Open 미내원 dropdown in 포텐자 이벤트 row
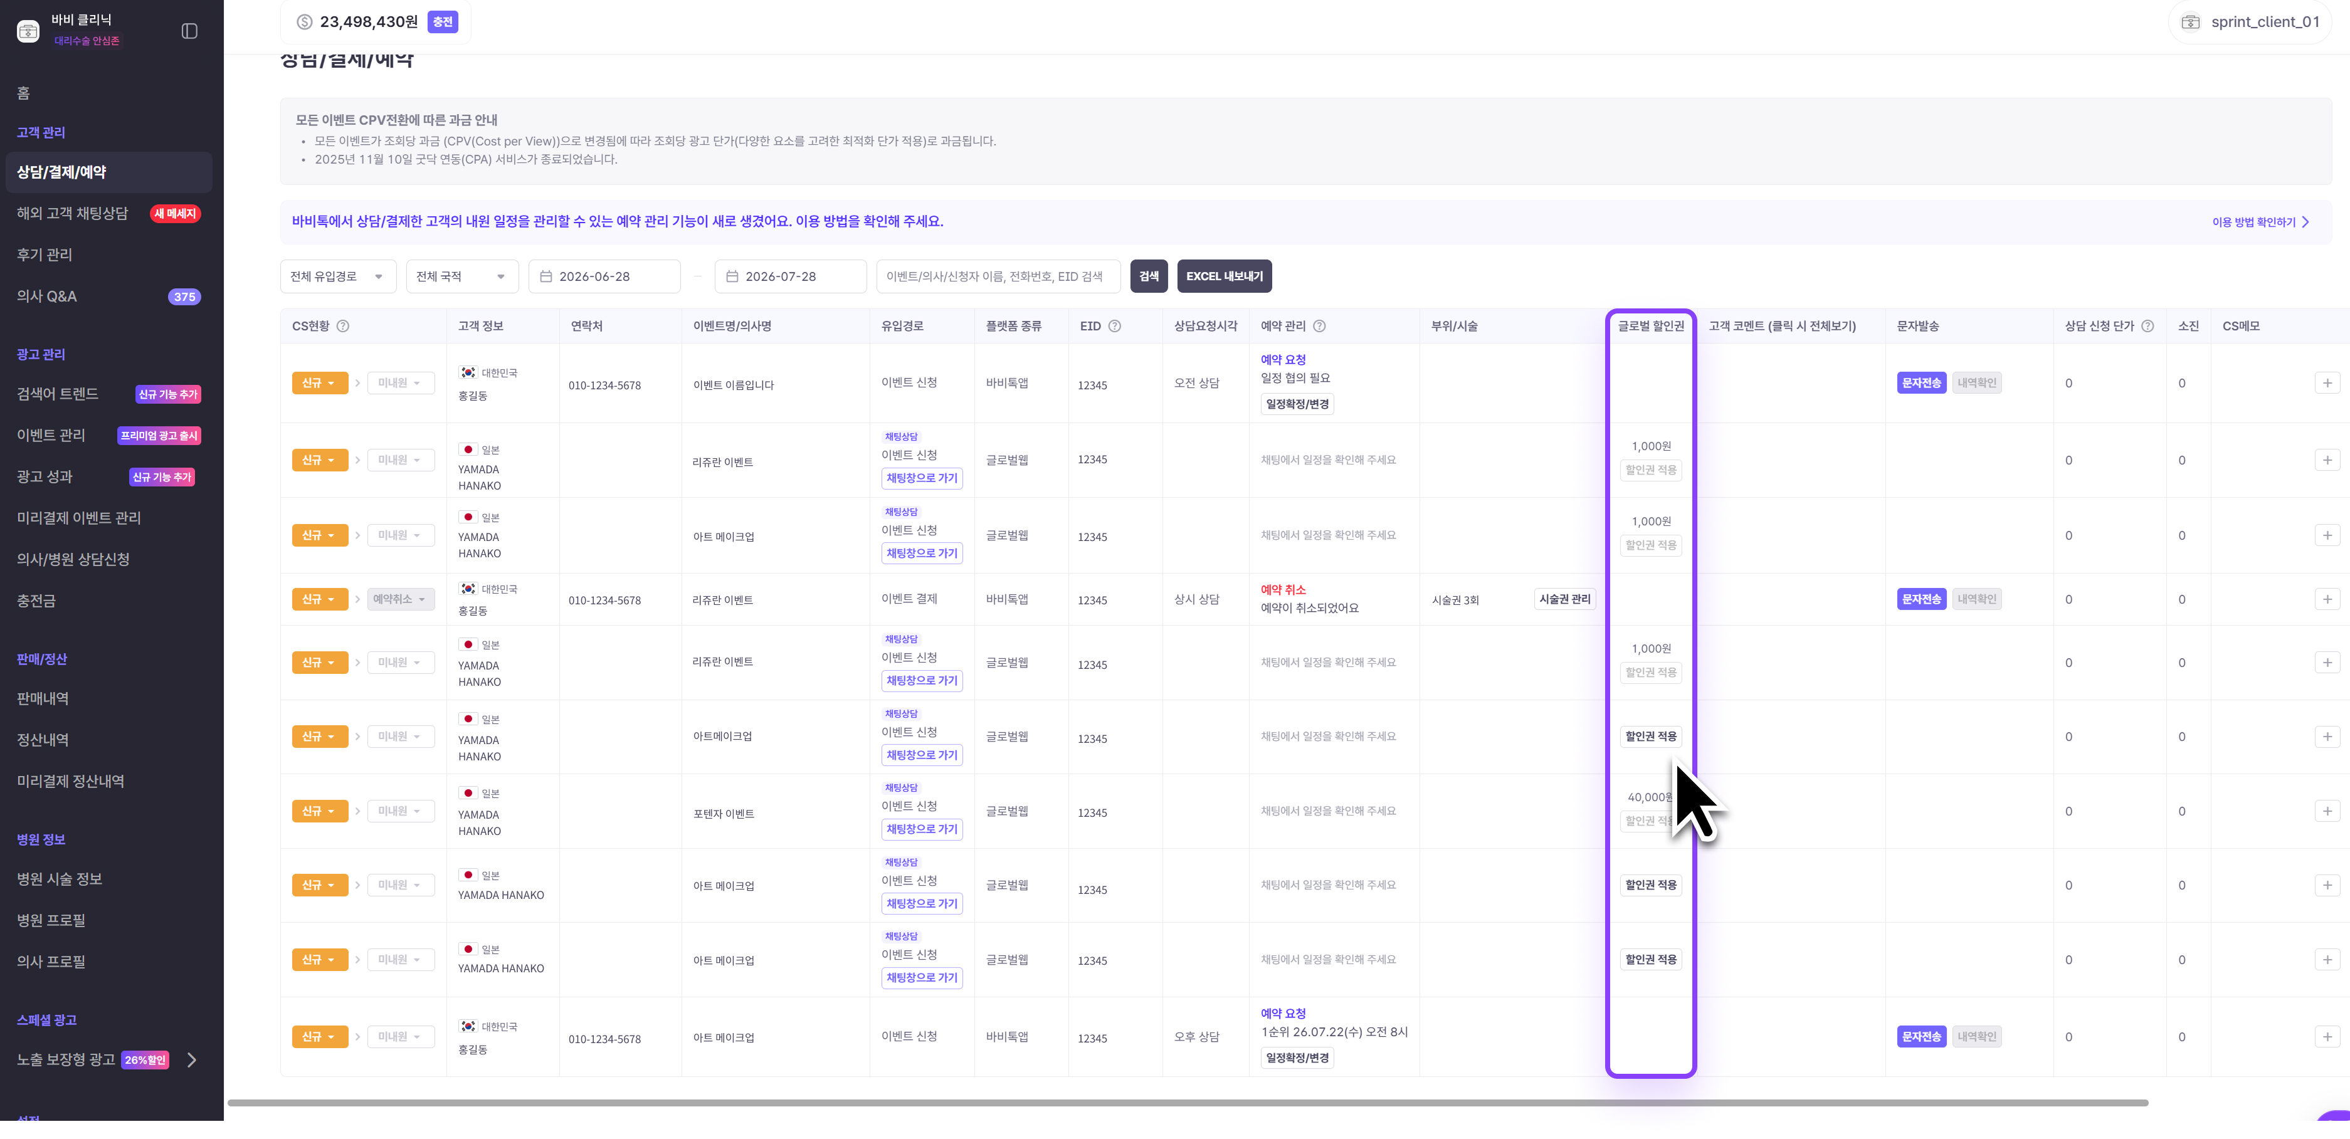Image resolution: width=2350 pixels, height=1139 pixels. tap(401, 812)
